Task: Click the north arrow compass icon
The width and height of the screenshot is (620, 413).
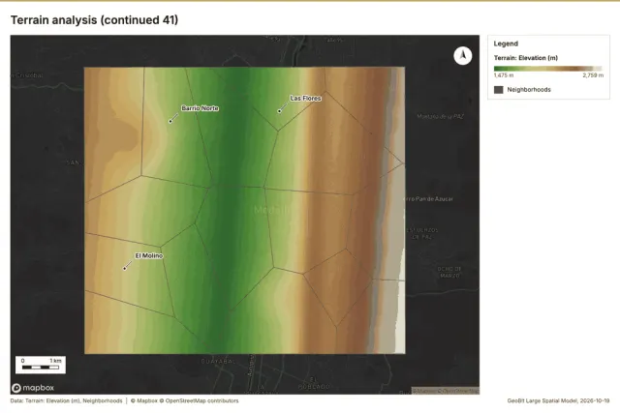Action: tap(463, 56)
